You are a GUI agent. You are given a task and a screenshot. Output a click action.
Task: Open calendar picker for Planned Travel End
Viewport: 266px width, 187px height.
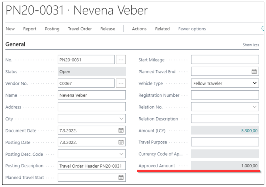click(254, 71)
